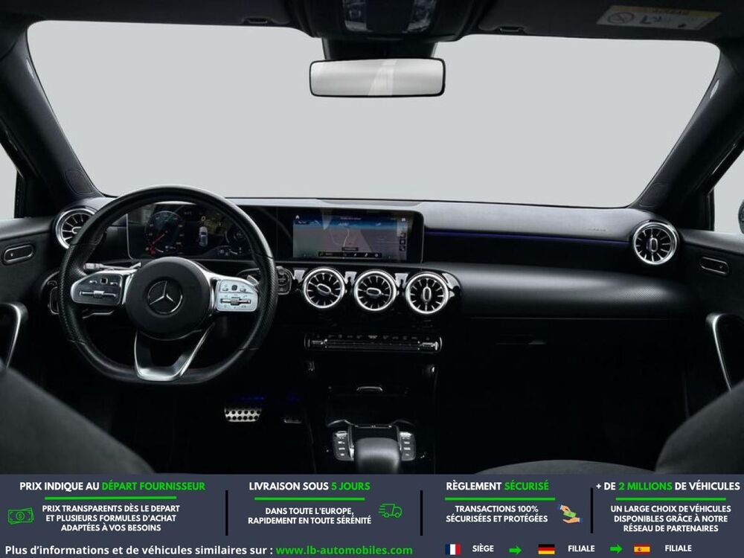Click the green delivery truck icon
744x558 pixels.
click(390, 510)
